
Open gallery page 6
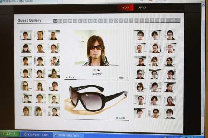[137, 20]
